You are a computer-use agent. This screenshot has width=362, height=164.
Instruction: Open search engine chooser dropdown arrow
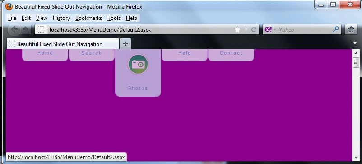pyautogui.click(x=274, y=29)
